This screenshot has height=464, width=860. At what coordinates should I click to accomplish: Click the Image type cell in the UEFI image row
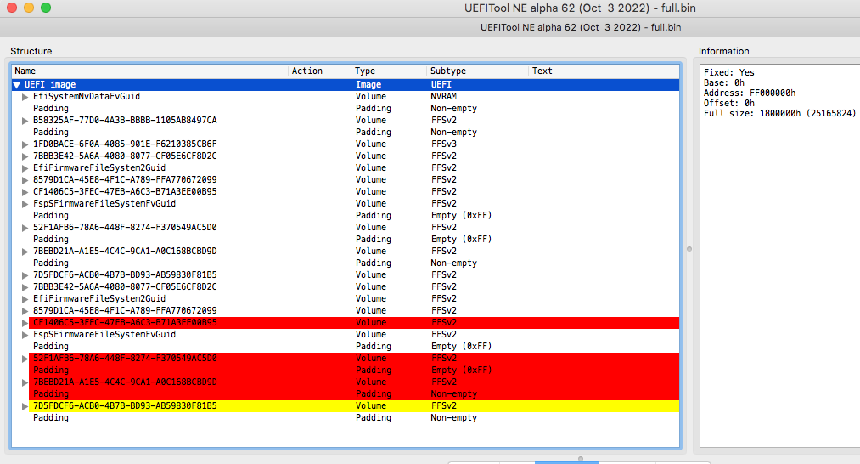(x=368, y=85)
